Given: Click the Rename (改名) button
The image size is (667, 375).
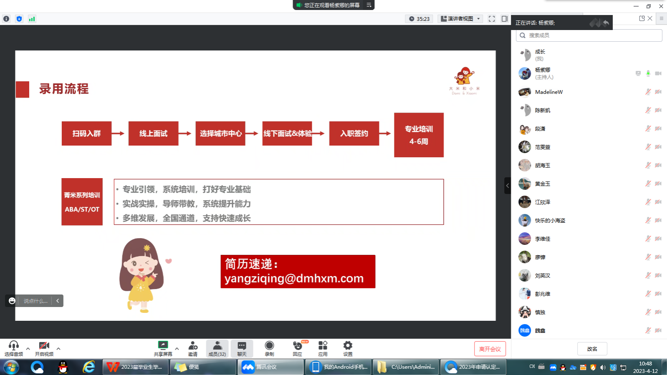Looking at the screenshot, I should tap(592, 349).
